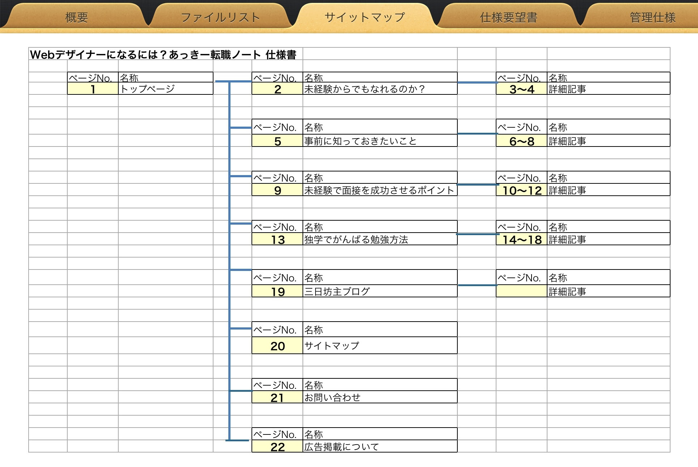This screenshot has height=467, width=698.
Task: Click the ページNo. header above 13
Action: tap(278, 227)
